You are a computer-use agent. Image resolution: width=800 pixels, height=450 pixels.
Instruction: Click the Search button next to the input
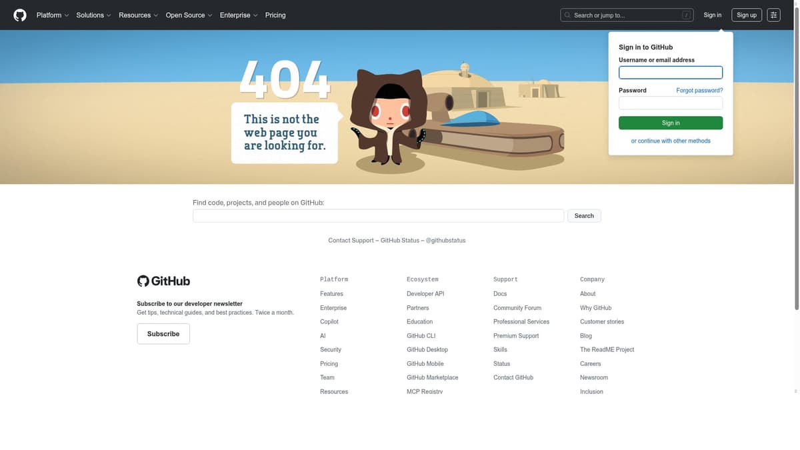click(x=584, y=215)
